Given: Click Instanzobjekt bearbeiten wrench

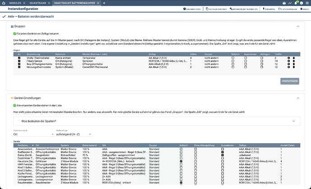Looking at the screenshot, I should tap(243, 9).
